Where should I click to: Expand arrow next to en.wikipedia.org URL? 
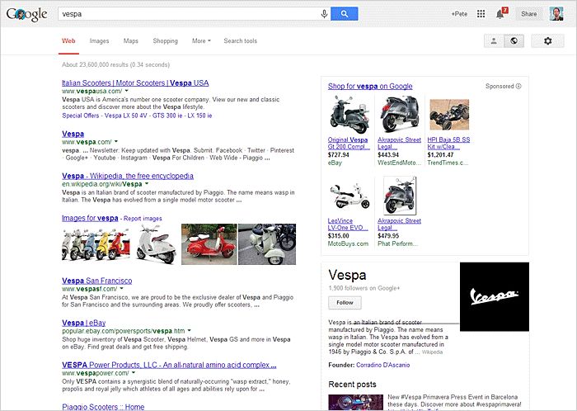(146, 184)
